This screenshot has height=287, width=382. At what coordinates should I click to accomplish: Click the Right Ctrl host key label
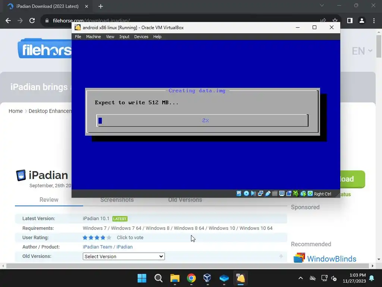coord(323,194)
